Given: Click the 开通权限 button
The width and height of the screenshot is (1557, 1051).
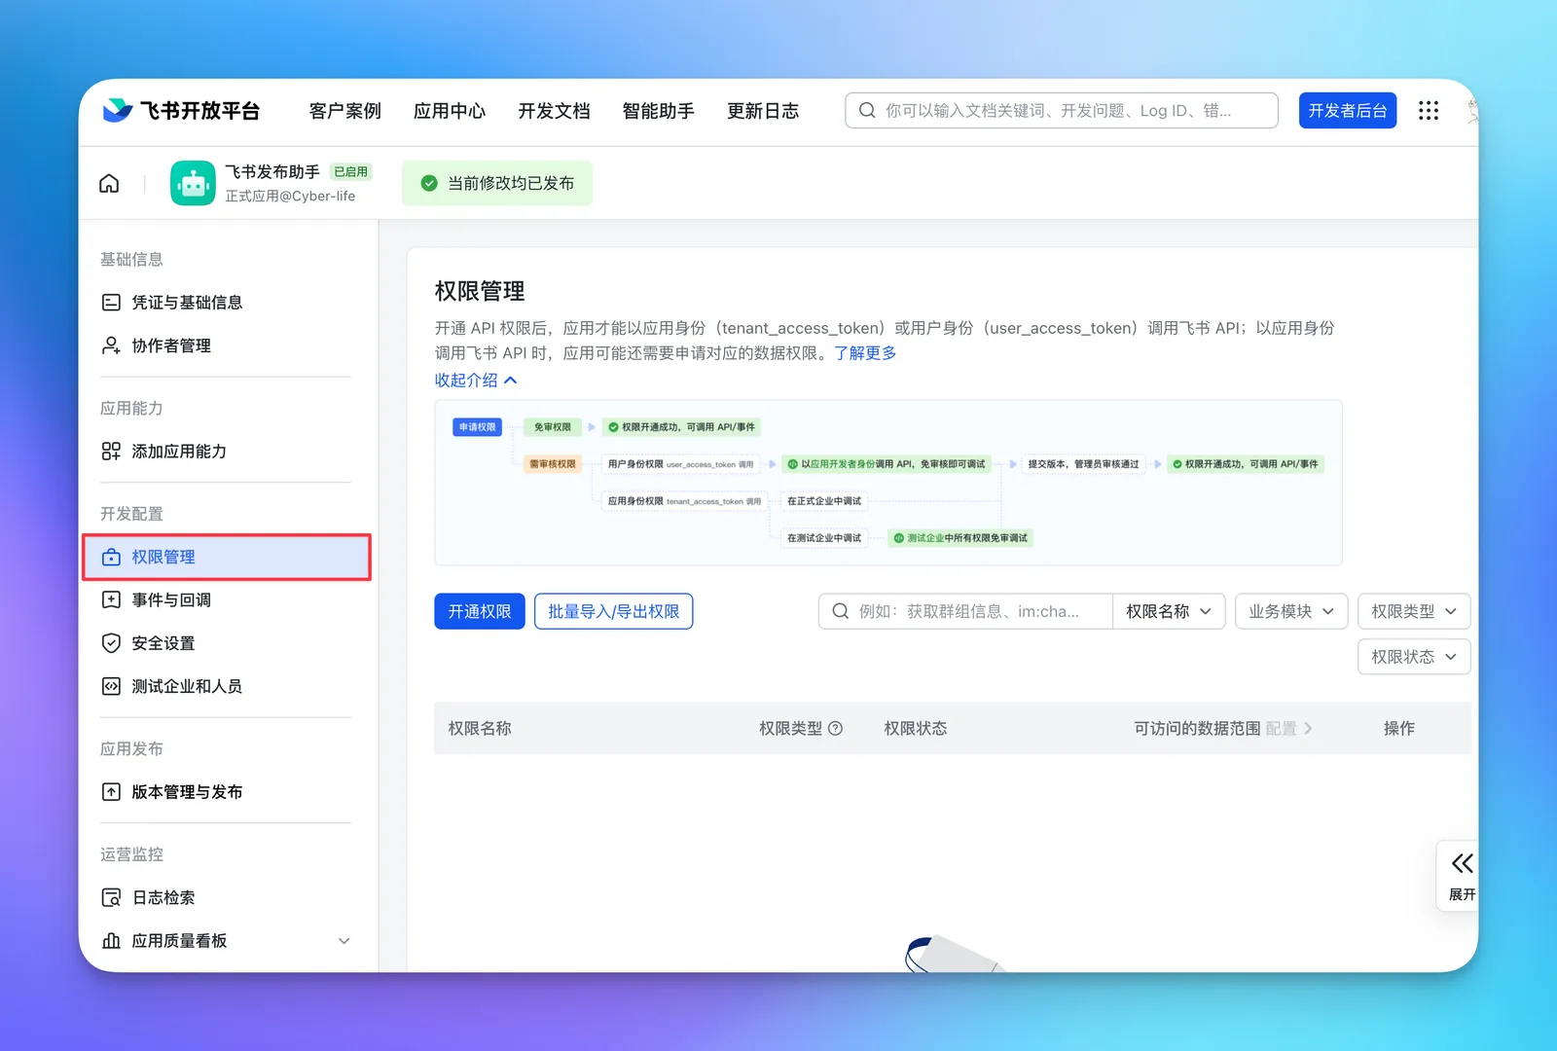Looking at the screenshot, I should click(x=480, y=611).
